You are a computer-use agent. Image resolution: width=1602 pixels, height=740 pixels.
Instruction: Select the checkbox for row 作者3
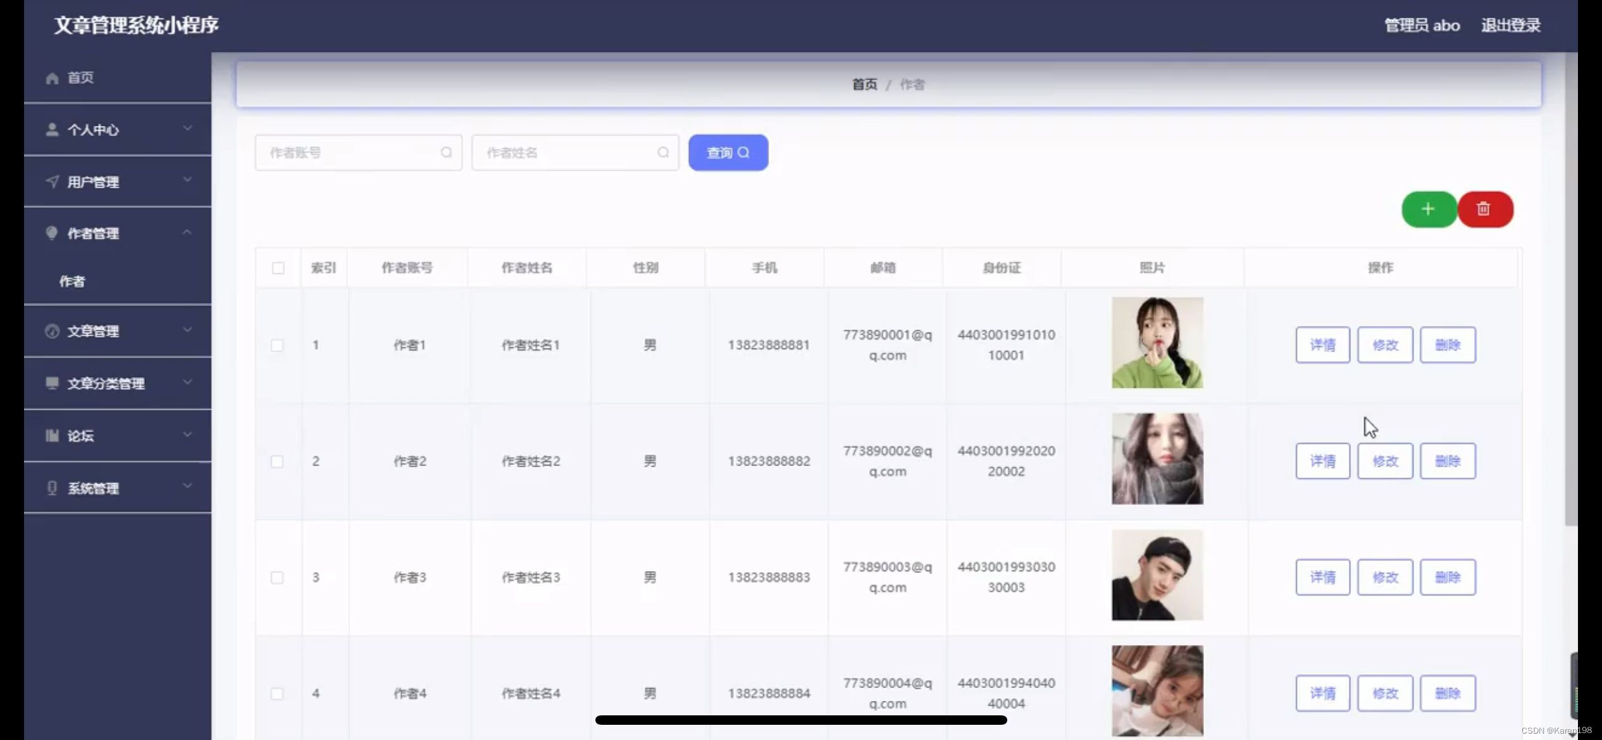[277, 577]
